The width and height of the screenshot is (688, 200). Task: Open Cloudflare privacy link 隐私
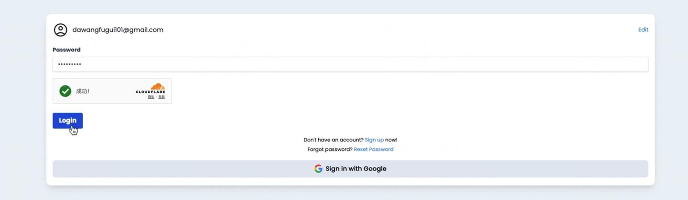pos(151,97)
